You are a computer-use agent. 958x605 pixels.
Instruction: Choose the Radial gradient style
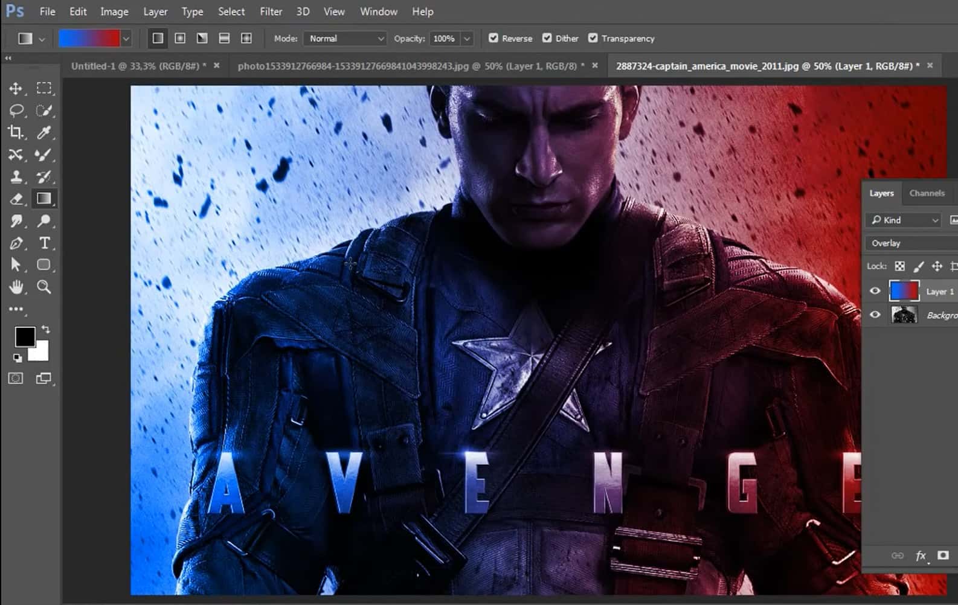point(180,38)
